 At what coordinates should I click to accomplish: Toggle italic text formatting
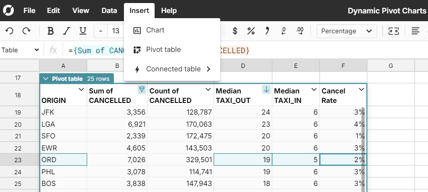tap(67, 31)
